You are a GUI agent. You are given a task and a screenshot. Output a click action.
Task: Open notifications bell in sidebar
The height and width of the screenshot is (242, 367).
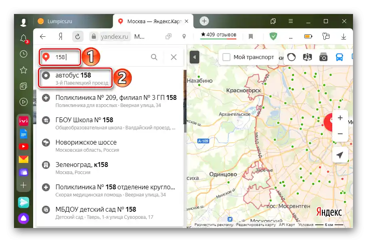24,39
